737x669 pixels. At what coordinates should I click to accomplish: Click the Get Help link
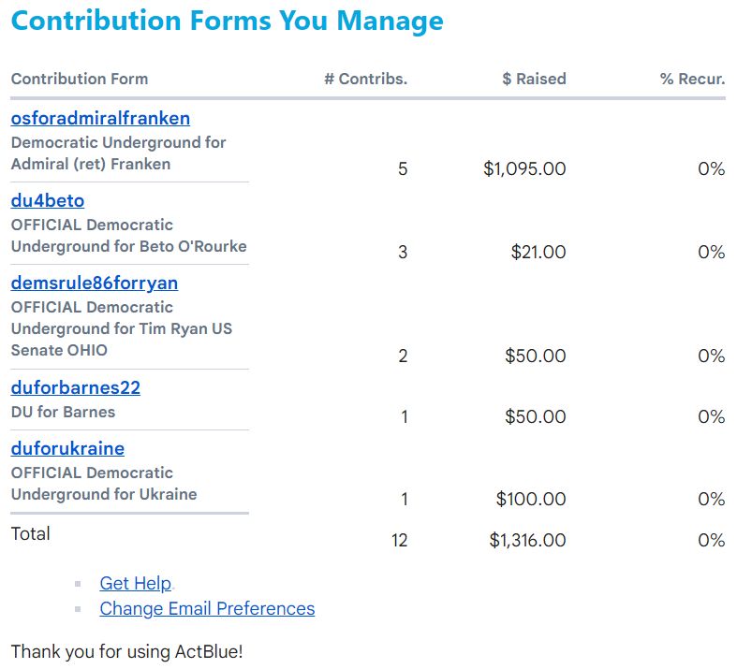point(136,584)
